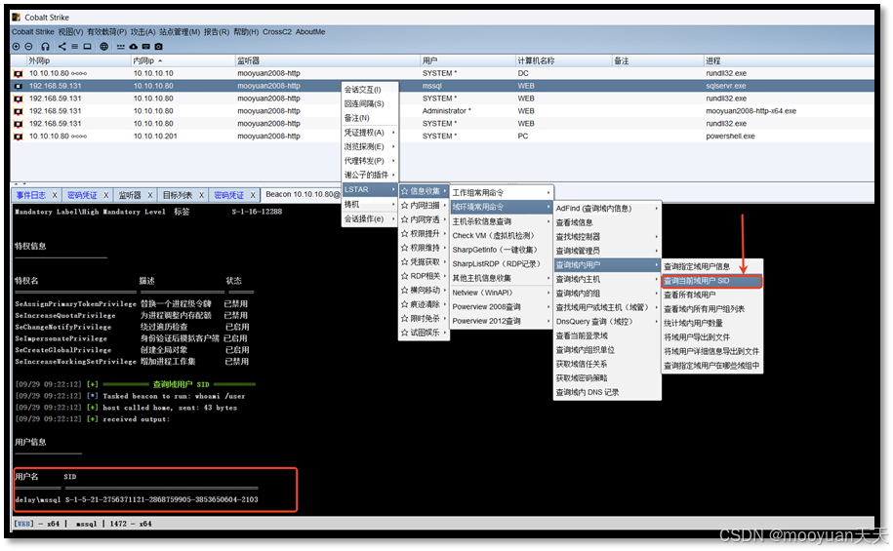
Task: Select session row with computer DC
Action: [442, 73]
